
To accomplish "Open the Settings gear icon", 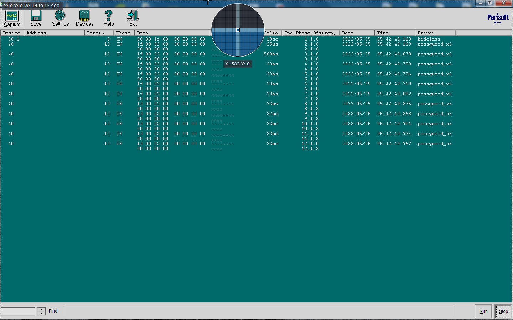I will tap(60, 16).
